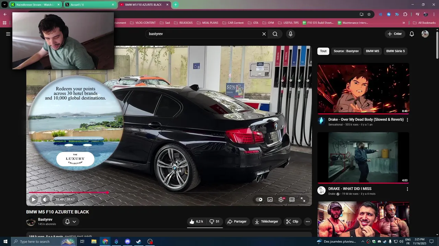Open options for WHAT DID I MISS video
The height and width of the screenshot is (246, 439).
[x=407, y=189]
